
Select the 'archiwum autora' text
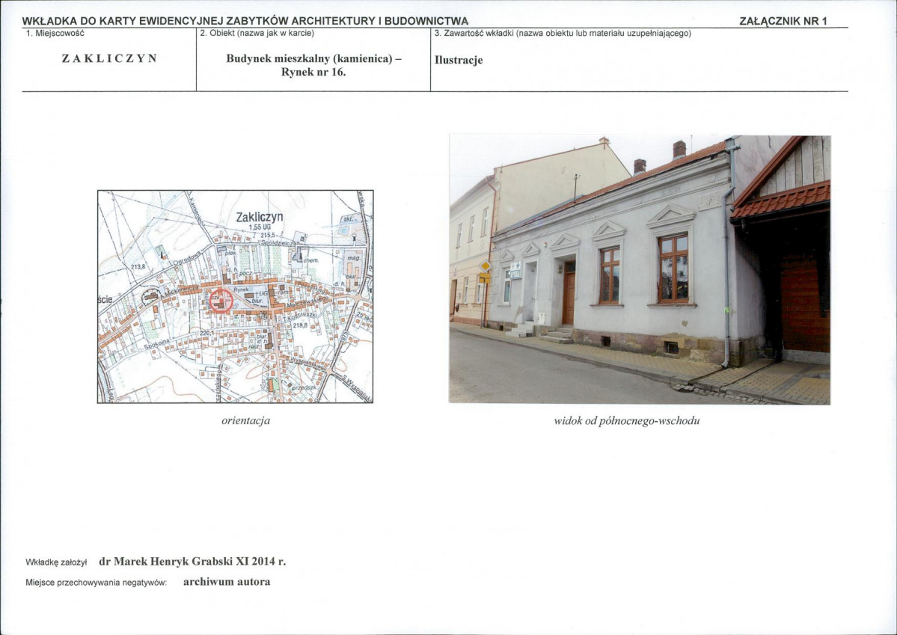227,582
